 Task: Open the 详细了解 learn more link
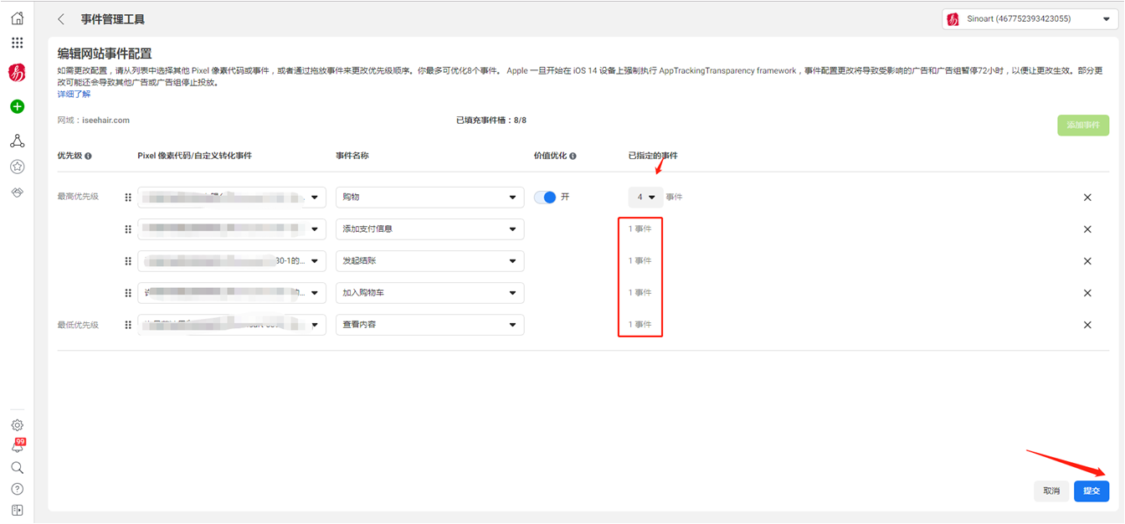[x=74, y=94]
